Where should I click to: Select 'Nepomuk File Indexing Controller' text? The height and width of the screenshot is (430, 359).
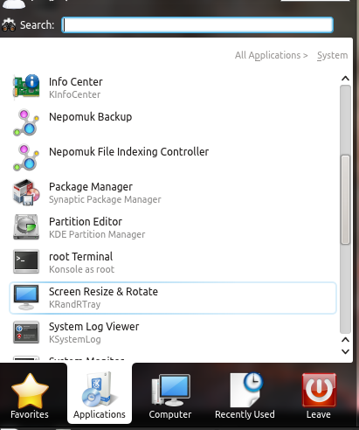[x=129, y=152]
